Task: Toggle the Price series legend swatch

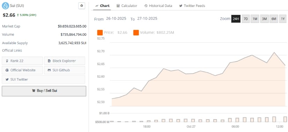Action: click(100, 33)
